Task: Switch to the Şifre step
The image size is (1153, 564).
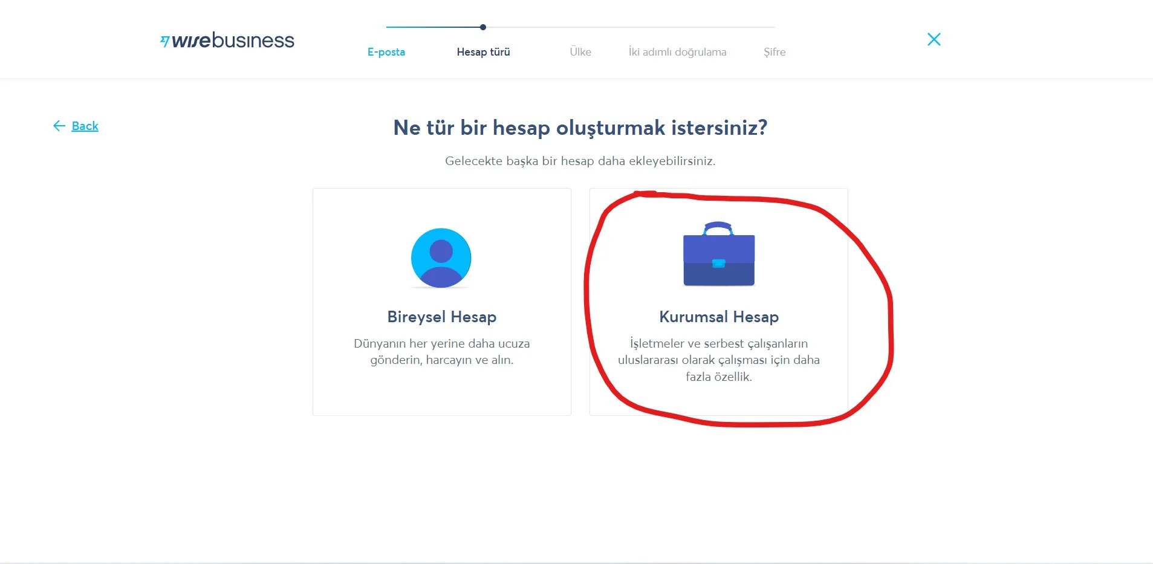Action: (774, 52)
